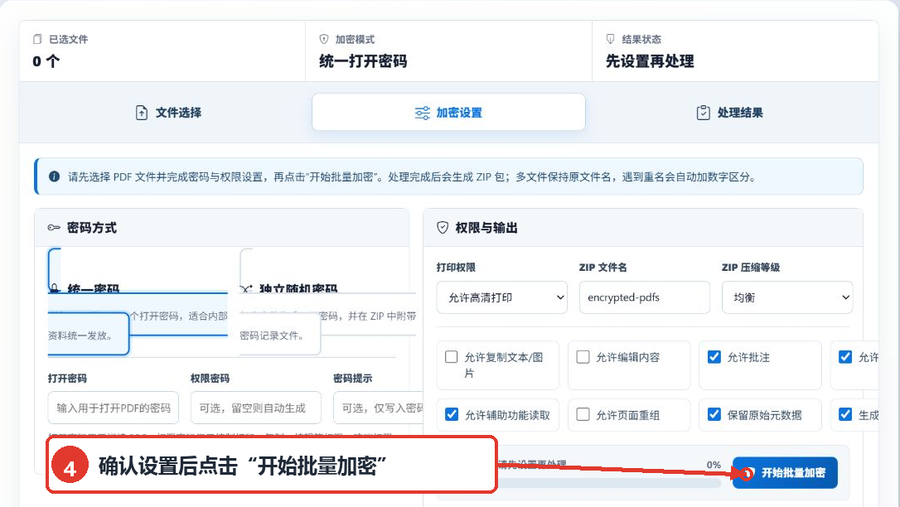Click the shuffle icon beside 独立随机密码
This screenshot has width=900, height=507.
point(246,288)
